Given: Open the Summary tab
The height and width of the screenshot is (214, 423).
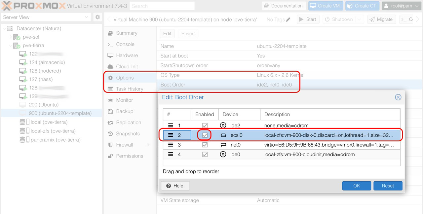Looking at the screenshot, I should pos(130,33).
